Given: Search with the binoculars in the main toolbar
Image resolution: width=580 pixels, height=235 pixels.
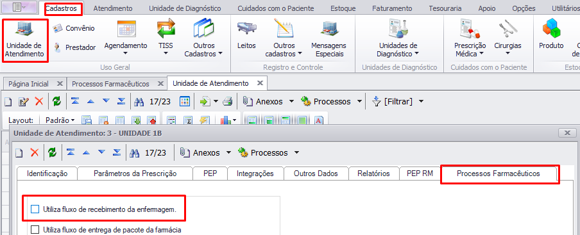Looking at the screenshot, I should 139,102.
